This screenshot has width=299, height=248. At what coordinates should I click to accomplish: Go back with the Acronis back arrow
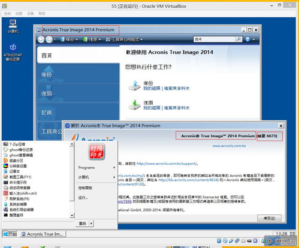click(41, 40)
